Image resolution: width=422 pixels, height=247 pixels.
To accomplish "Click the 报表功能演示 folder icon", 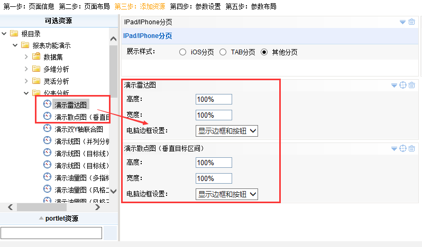I will point(25,45).
